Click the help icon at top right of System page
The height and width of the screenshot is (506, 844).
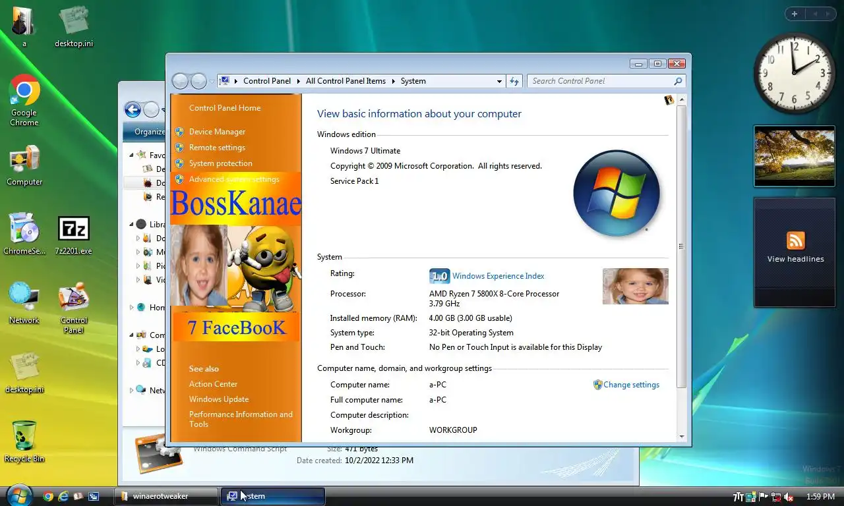pyautogui.click(x=669, y=100)
